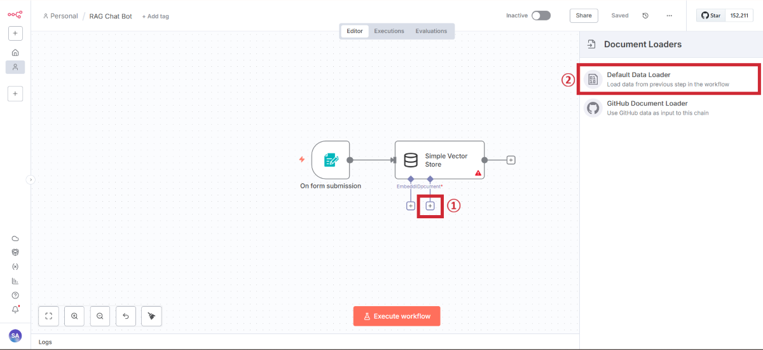Open the three-dots workflow options menu

click(669, 16)
